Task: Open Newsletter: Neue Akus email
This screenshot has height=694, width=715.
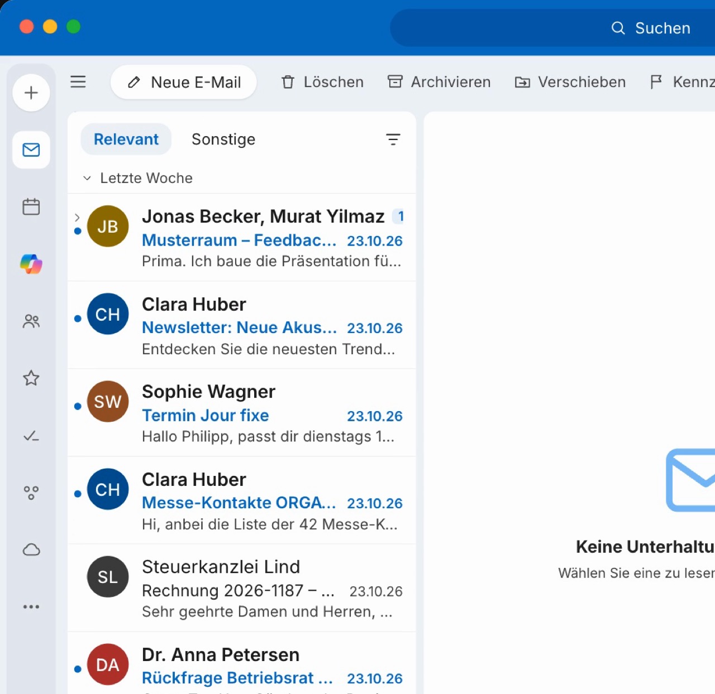Action: coord(242,325)
